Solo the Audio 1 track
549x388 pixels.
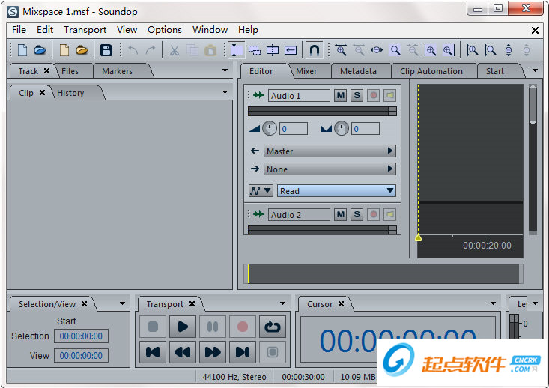[357, 96]
